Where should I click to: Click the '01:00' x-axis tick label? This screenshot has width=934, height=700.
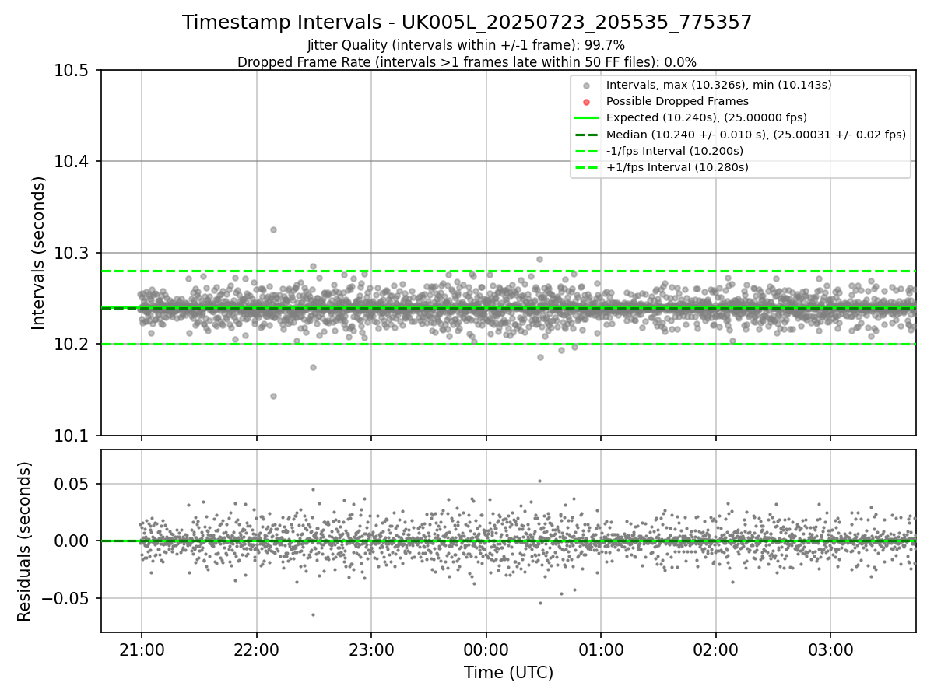pyautogui.click(x=600, y=649)
